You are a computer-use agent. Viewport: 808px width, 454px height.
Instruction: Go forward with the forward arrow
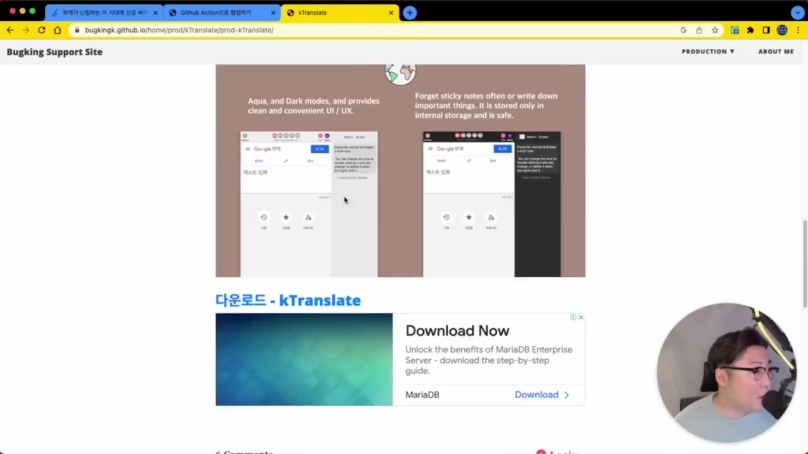[x=26, y=30]
